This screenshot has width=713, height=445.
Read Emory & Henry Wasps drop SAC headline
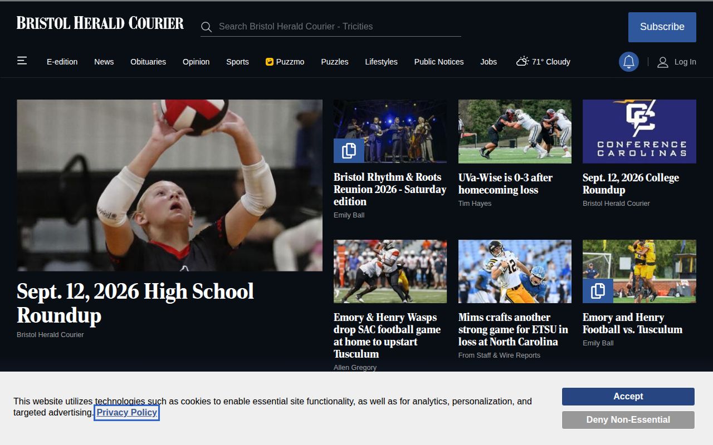click(387, 335)
